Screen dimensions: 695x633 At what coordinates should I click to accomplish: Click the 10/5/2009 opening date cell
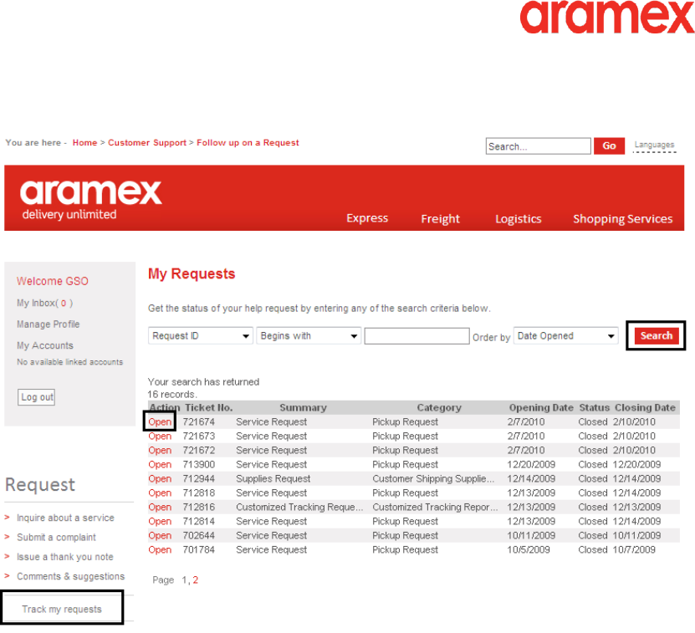click(529, 549)
